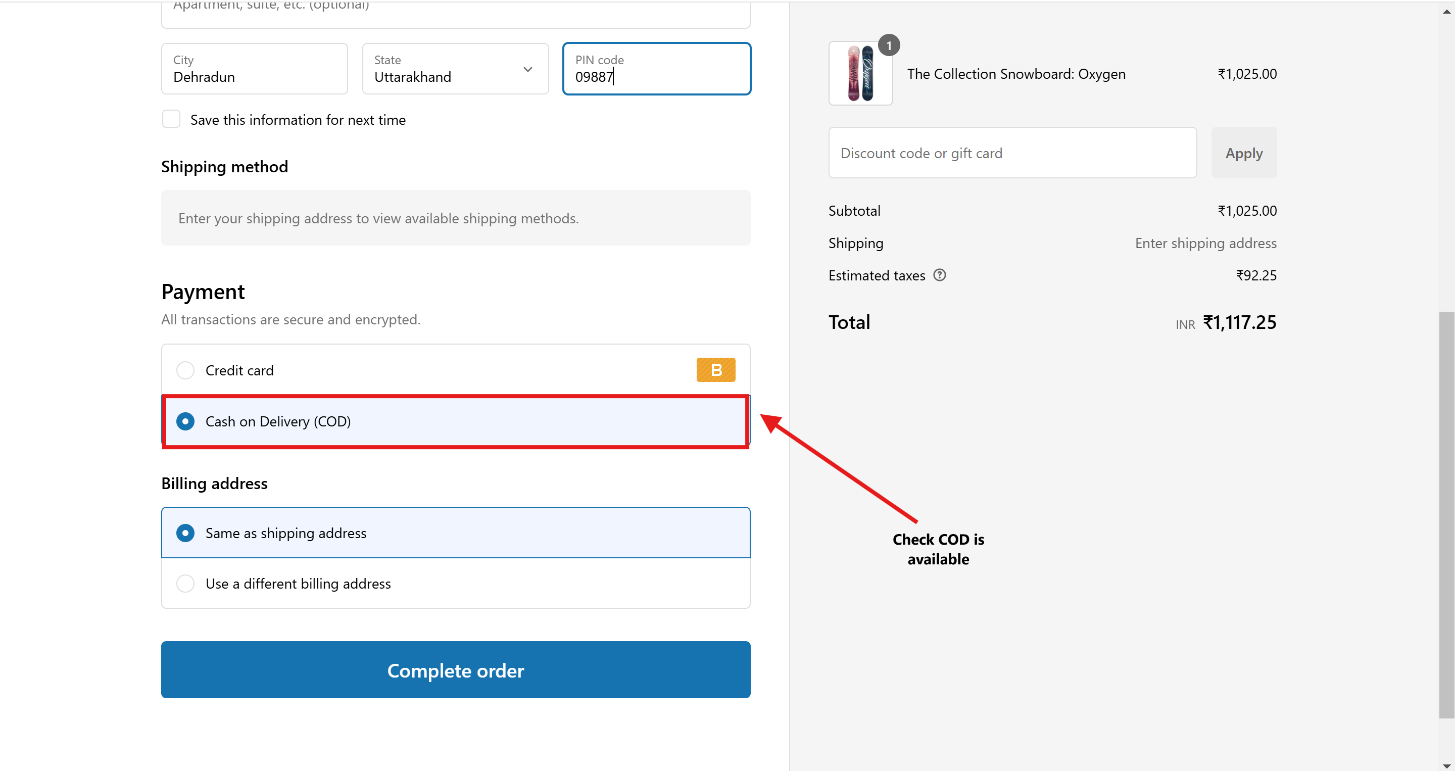Focus the Discount code or gift card field
The width and height of the screenshot is (1455, 771).
pyautogui.click(x=1012, y=153)
